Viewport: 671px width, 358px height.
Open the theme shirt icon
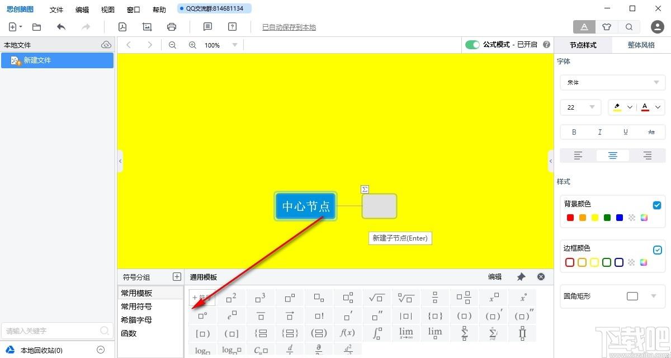[x=607, y=27]
